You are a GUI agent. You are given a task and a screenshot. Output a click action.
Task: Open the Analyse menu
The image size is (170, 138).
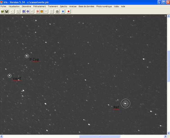point(73,6)
